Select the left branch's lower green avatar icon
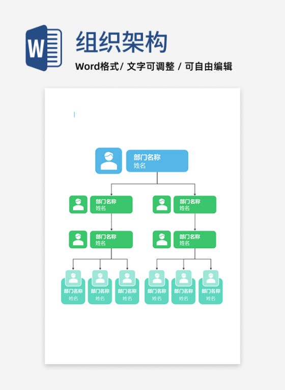The image size is (285, 390). point(78,239)
